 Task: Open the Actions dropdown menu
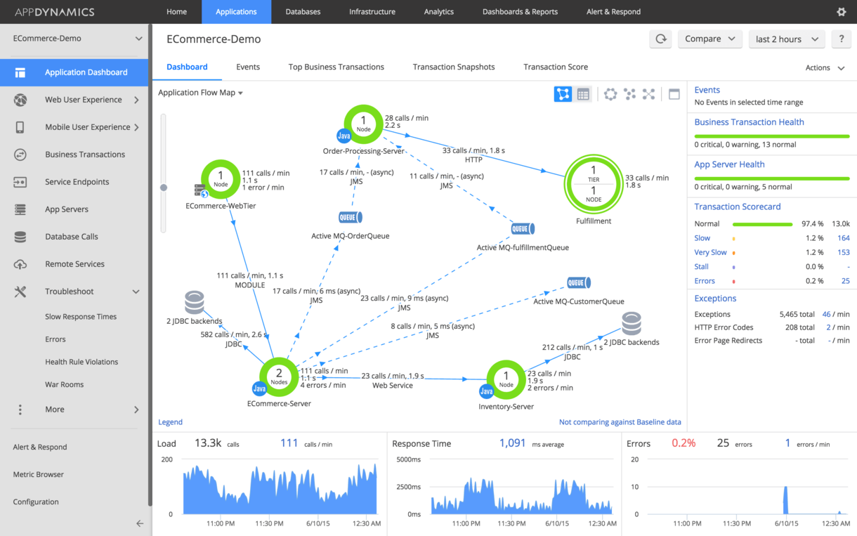click(825, 68)
